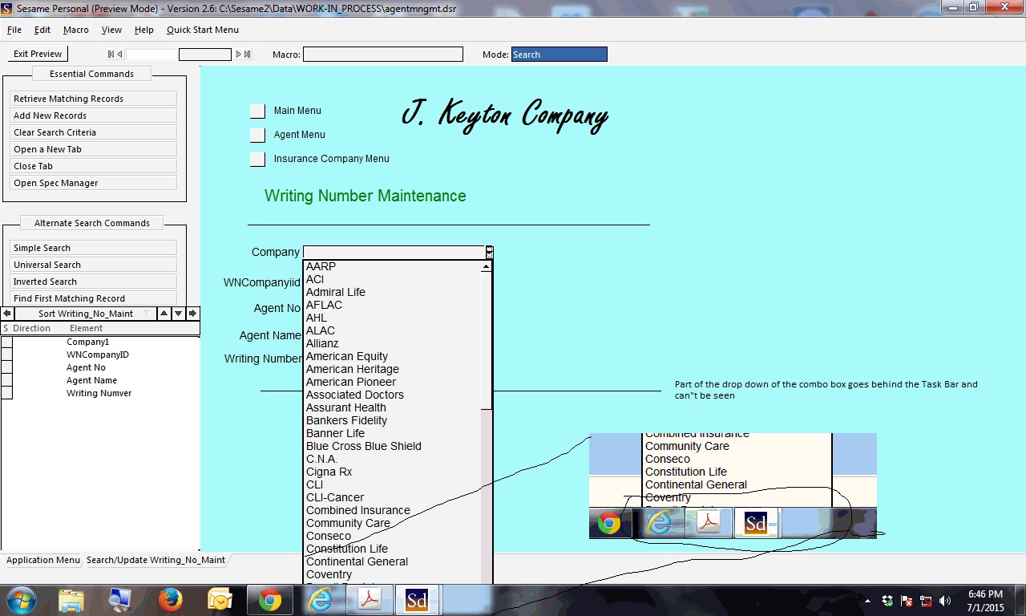Switch to the Application Menu tab
The image size is (1026, 616).
coord(43,560)
